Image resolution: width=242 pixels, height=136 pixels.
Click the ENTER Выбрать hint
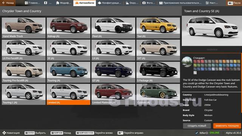click(35, 133)
